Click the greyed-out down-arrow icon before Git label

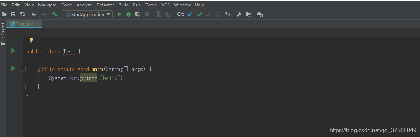pyautogui.click(x=168, y=15)
